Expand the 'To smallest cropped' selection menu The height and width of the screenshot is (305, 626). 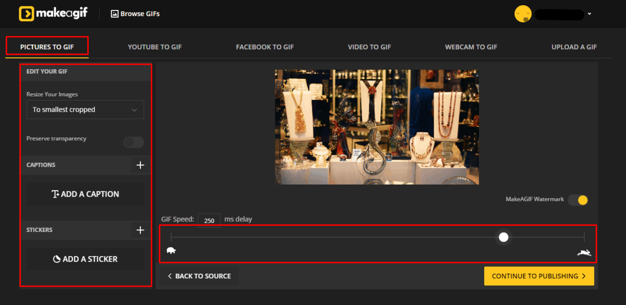coord(85,109)
